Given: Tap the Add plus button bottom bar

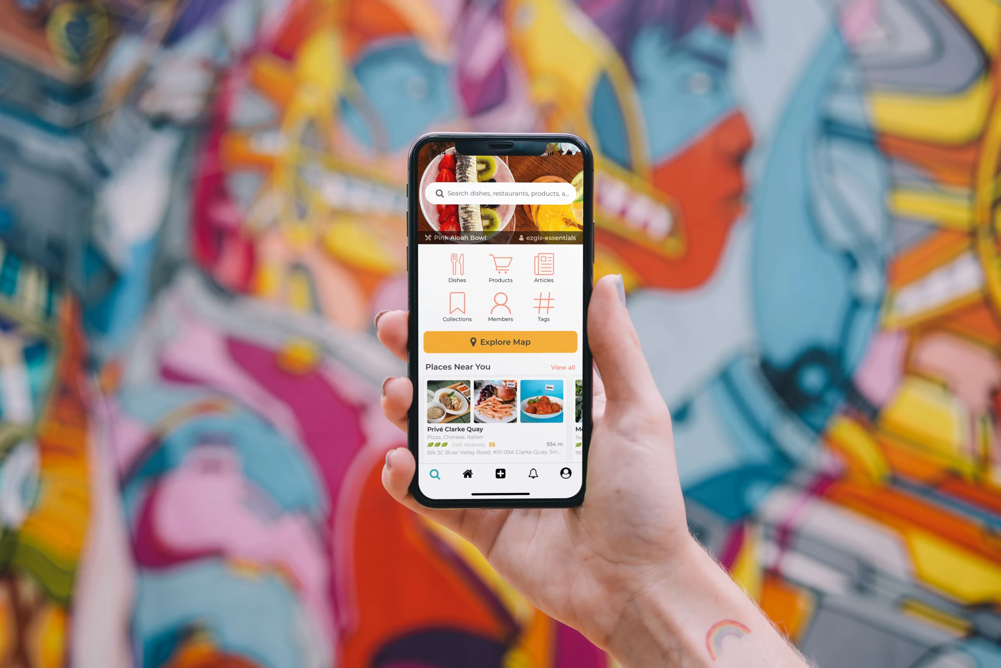Looking at the screenshot, I should coord(500,473).
